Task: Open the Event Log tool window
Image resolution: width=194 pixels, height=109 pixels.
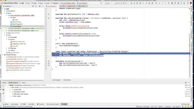Action: pos(185,104)
